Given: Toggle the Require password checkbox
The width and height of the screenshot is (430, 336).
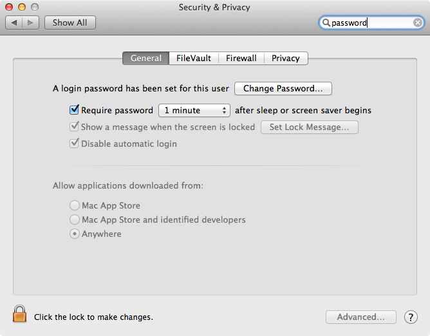Looking at the screenshot, I should (74, 110).
